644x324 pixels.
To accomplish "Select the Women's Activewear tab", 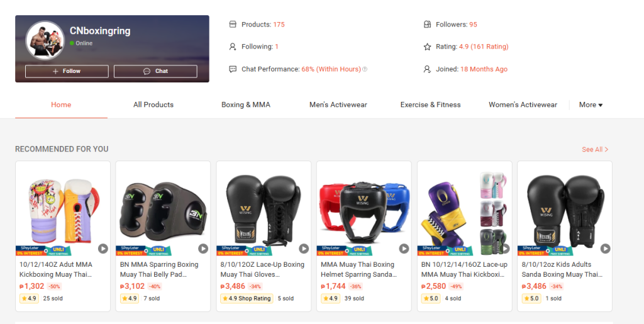I will [x=523, y=105].
